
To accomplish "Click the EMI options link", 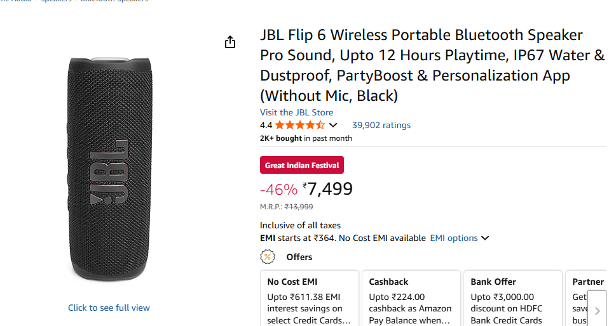I will 453,238.
